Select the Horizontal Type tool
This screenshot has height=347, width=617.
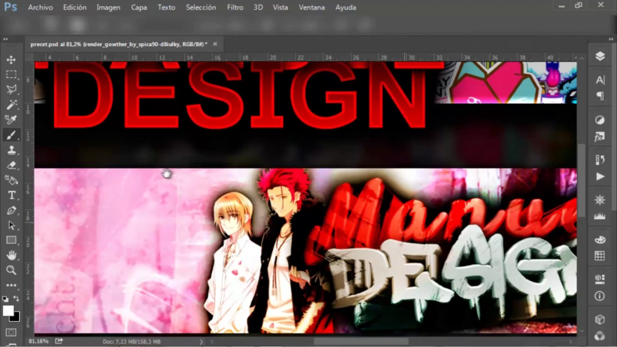(11, 195)
